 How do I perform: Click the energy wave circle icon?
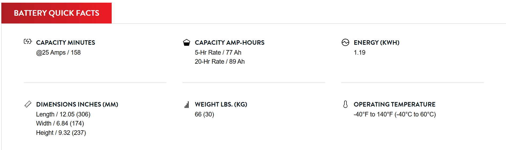(345, 42)
